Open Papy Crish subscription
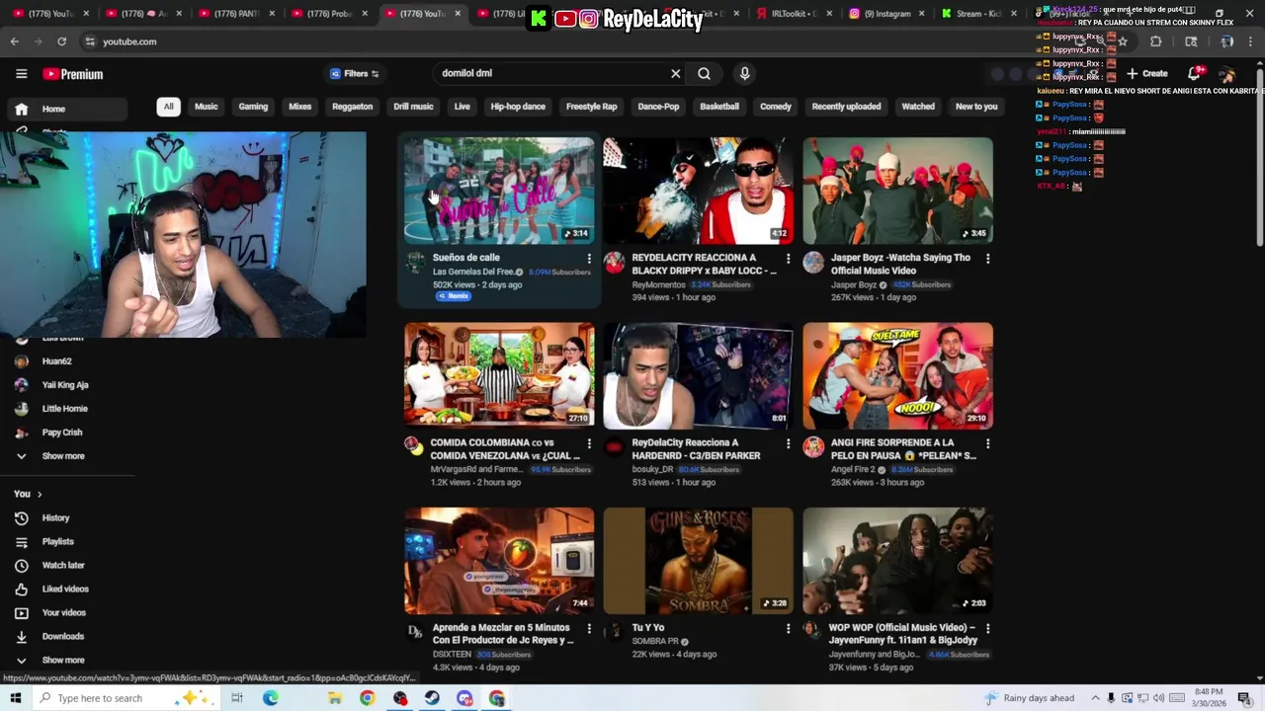Screen dimensions: 1265x711 point(61,433)
